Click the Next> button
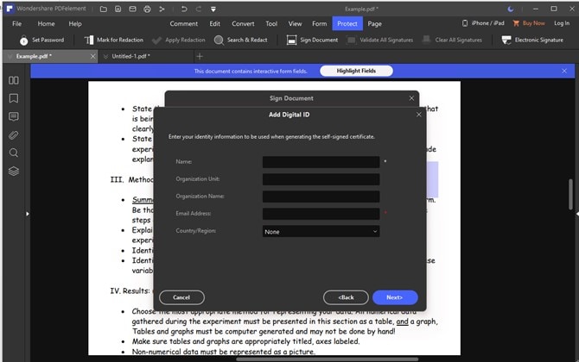Viewport: 579px width, 362px height. pos(395,297)
